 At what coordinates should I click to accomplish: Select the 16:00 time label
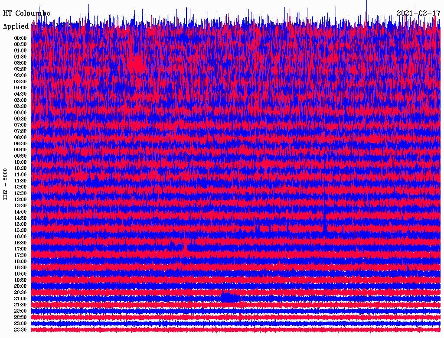(20, 236)
